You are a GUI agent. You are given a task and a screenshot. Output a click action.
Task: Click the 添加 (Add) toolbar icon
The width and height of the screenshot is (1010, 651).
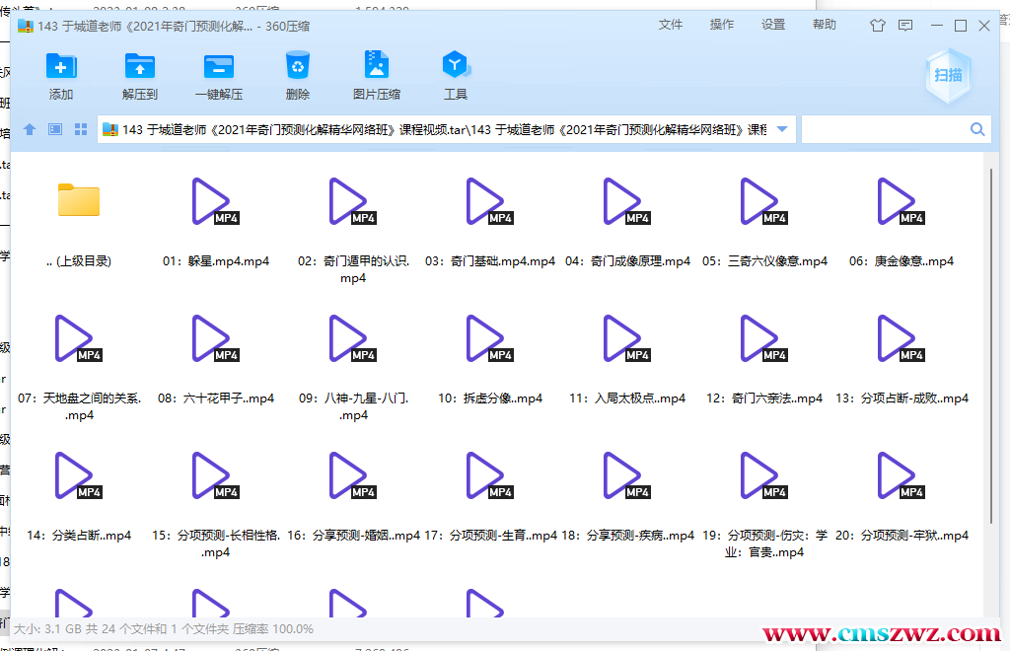tap(61, 74)
